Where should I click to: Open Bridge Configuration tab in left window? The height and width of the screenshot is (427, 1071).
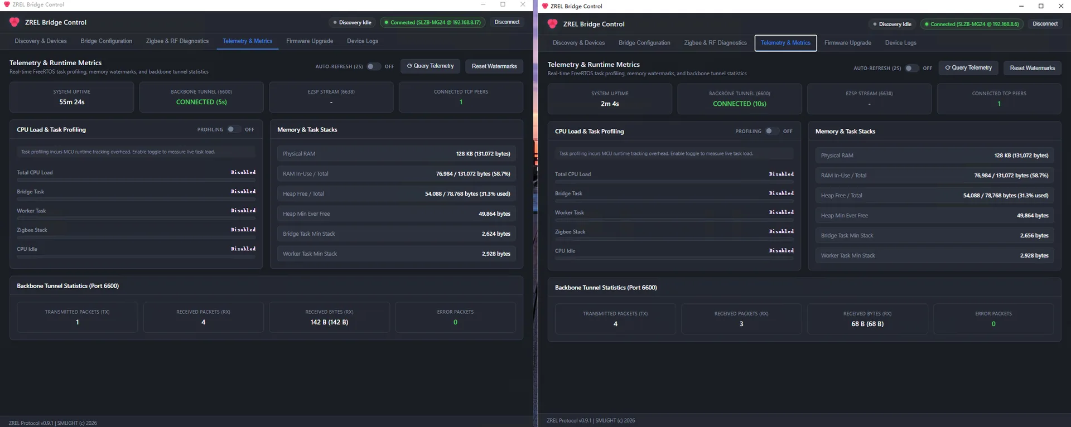click(x=107, y=41)
